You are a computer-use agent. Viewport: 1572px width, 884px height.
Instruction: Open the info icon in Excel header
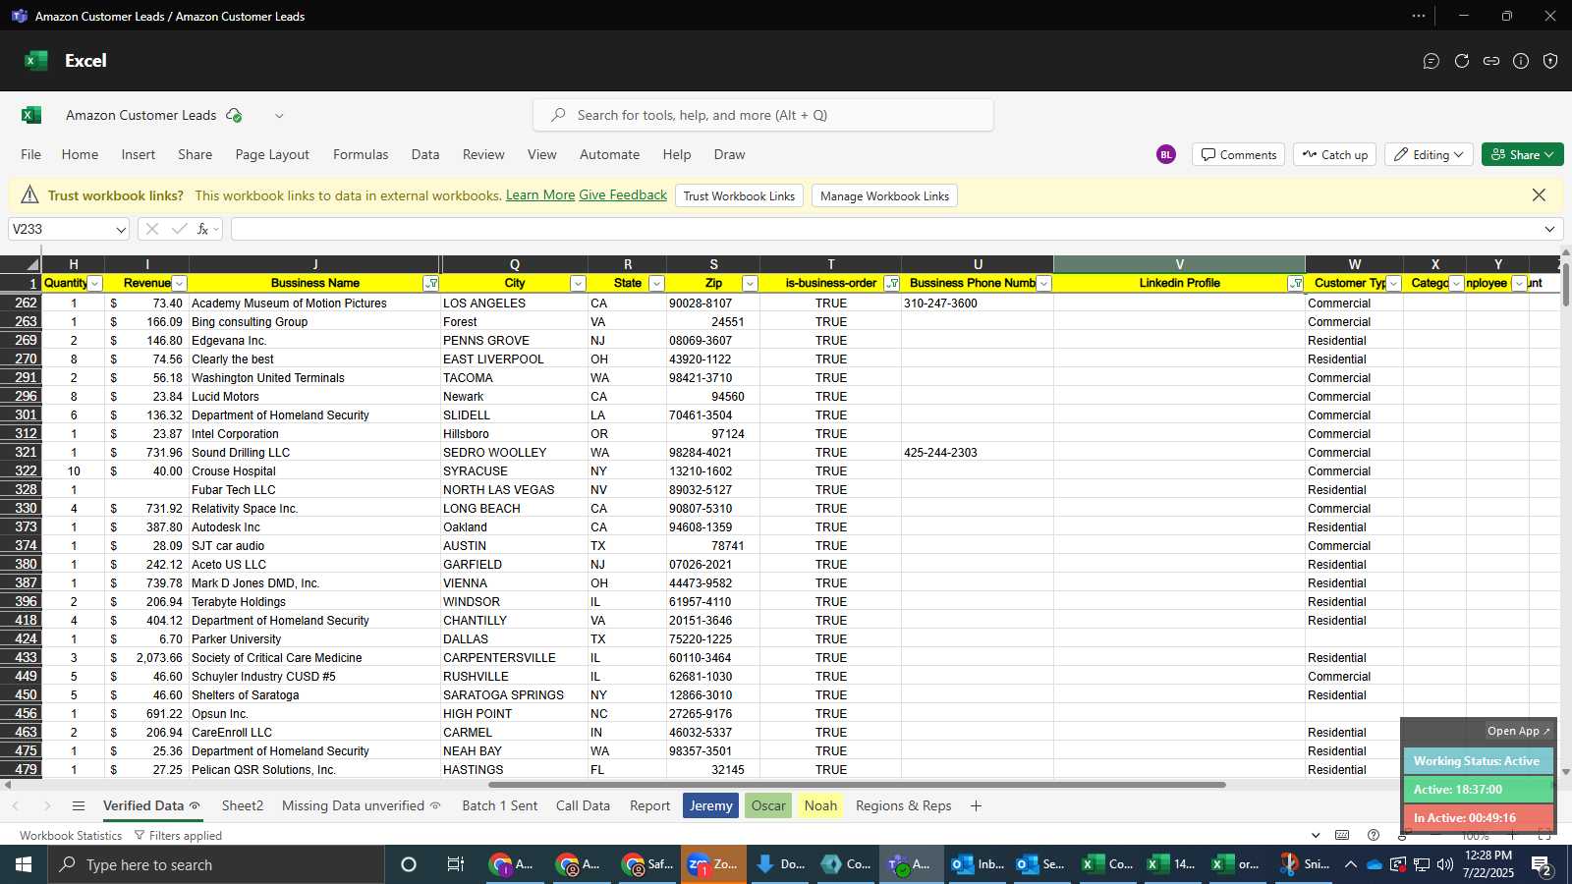coord(1521,61)
